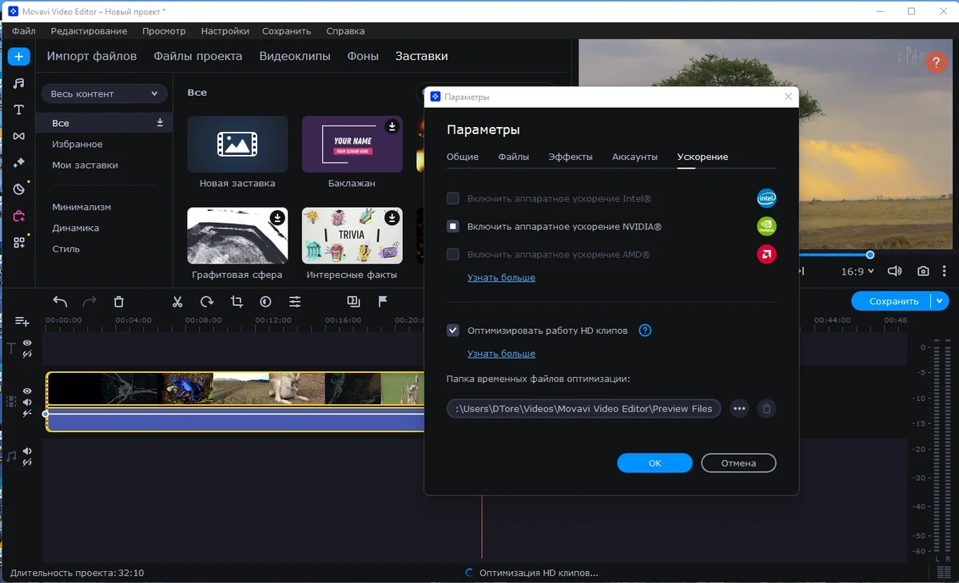959x583 pixels.
Task: Click the trash button beside the folder path
Action: click(x=766, y=409)
